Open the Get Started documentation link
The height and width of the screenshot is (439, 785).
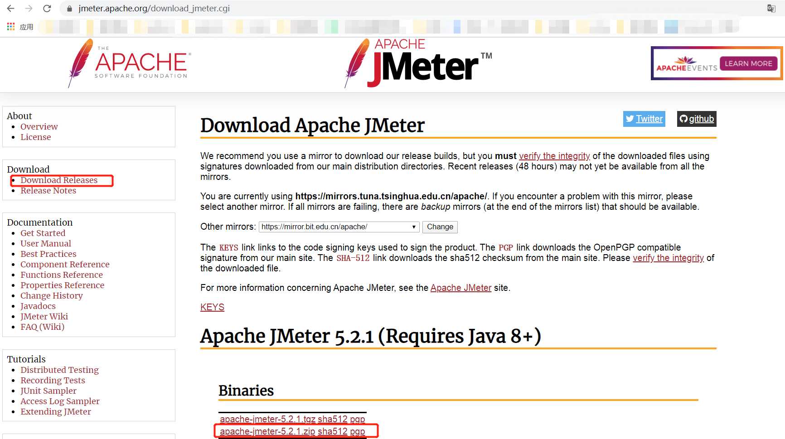(43, 233)
